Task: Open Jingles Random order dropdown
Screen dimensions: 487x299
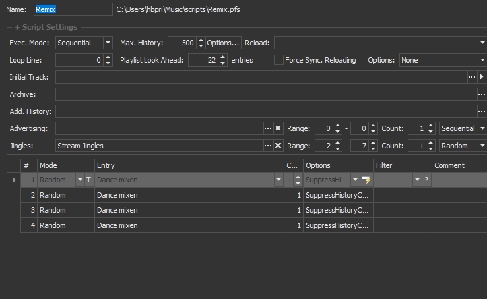Action: tap(482, 146)
